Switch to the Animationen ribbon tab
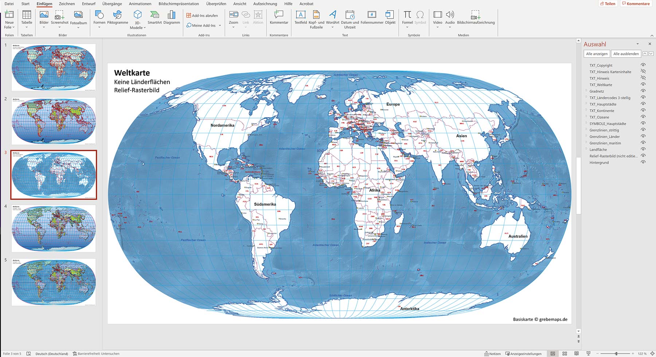 (x=140, y=4)
